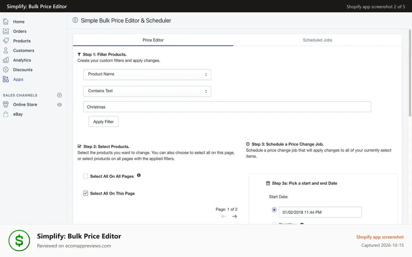Click the Apply Filter button
Screen dimensions: 412x257
[x=103, y=122]
